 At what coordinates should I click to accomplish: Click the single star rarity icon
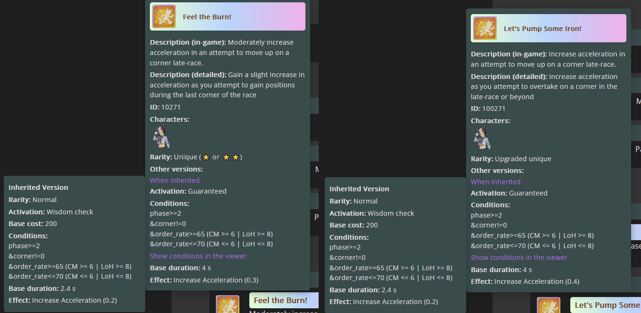click(206, 157)
